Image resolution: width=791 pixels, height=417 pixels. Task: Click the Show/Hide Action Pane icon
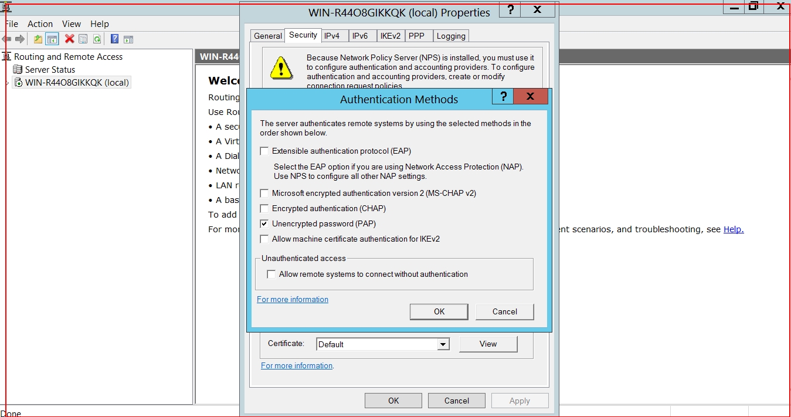[128, 39]
